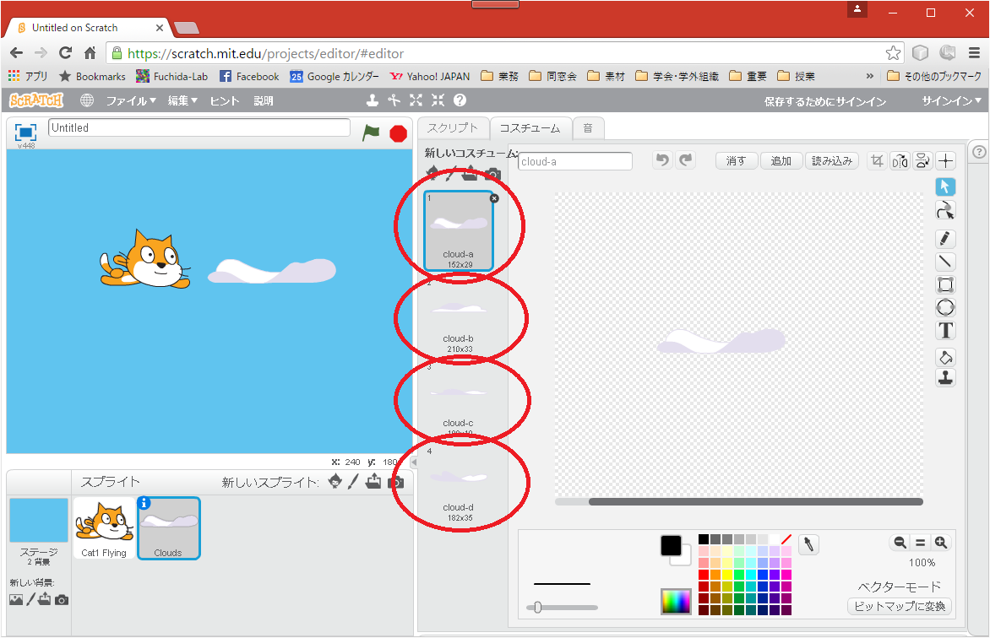Take a new sprite photo with the camera

(x=395, y=482)
